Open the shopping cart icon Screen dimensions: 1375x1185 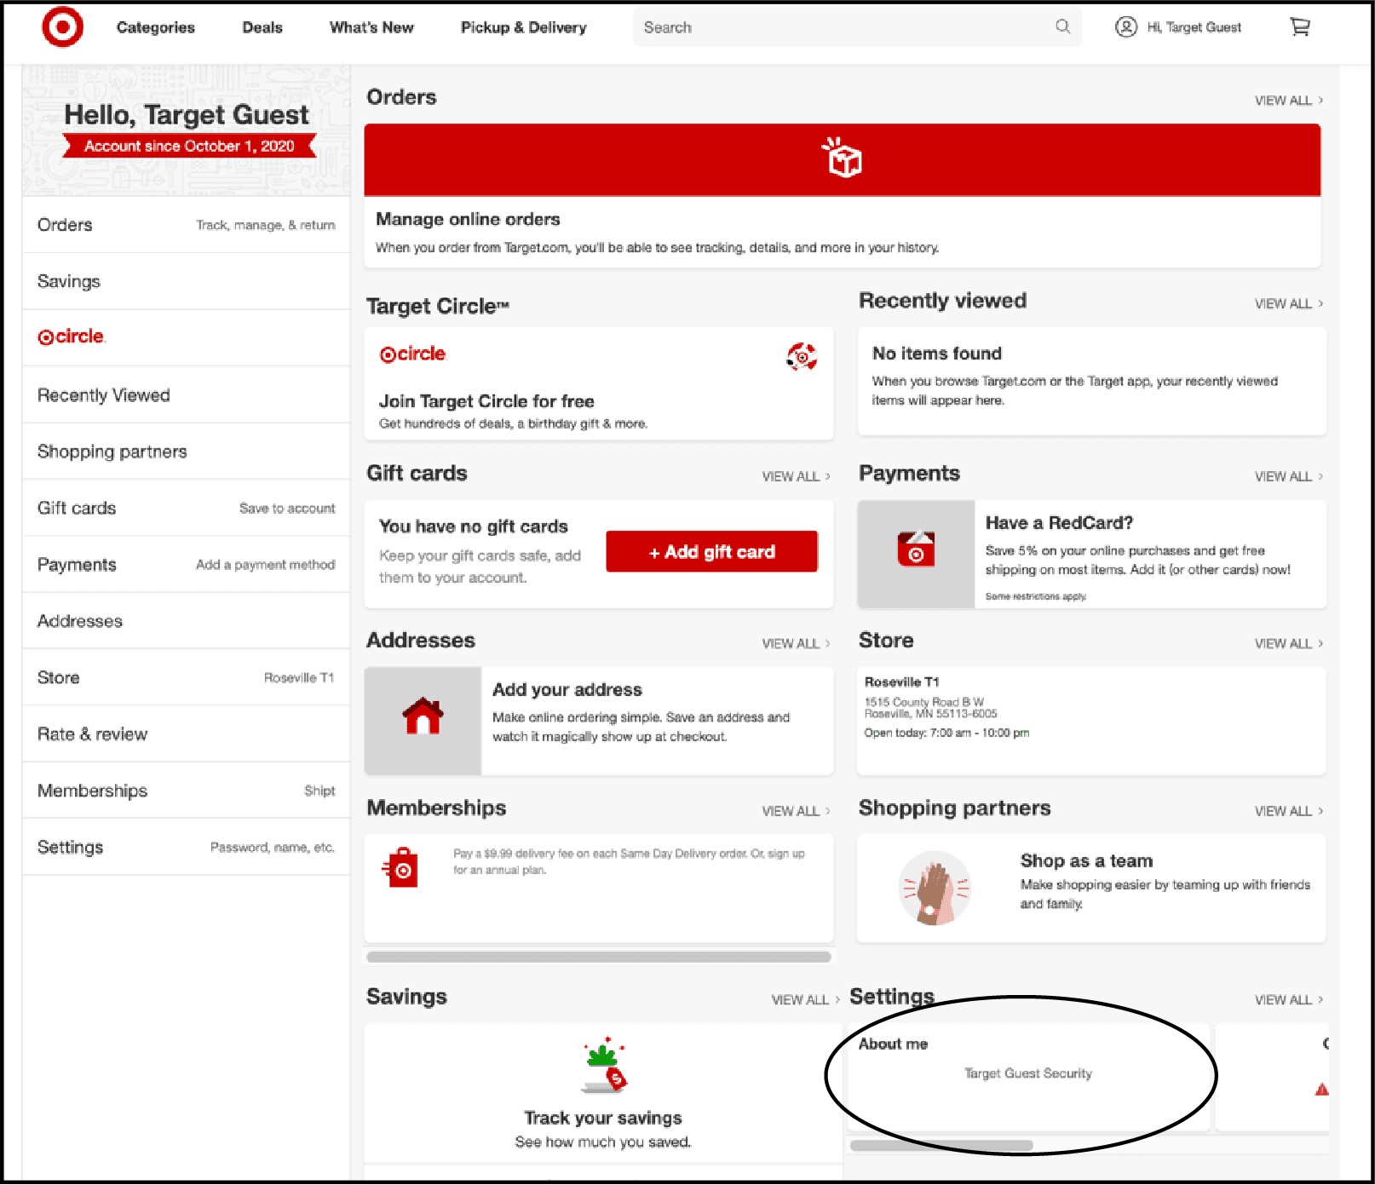(x=1300, y=27)
